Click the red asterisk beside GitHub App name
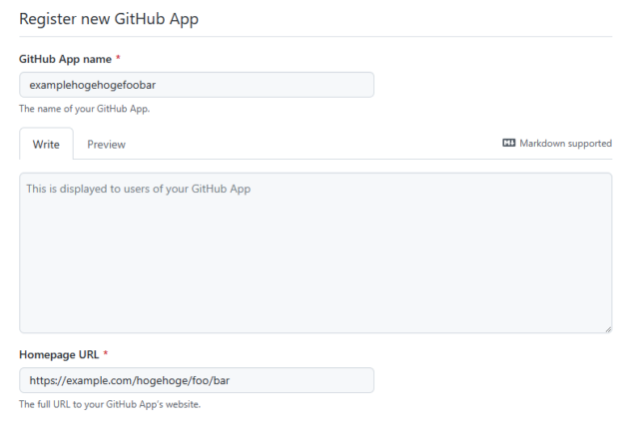The width and height of the screenshot is (639, 435). tap(118, 58)
